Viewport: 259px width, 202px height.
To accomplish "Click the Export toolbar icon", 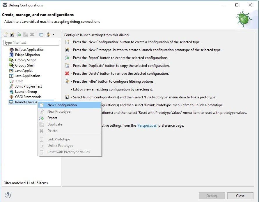I will click(x=19, y=34).
